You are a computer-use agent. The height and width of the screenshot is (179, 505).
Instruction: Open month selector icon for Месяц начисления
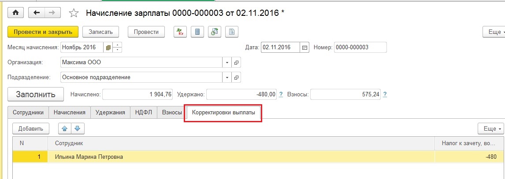[x=108, y=47]
